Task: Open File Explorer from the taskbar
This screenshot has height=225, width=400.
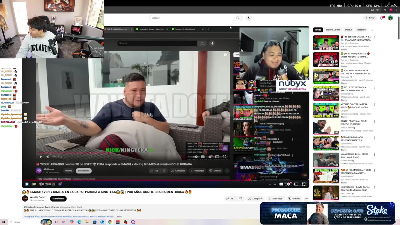Action: pos(87,222)
